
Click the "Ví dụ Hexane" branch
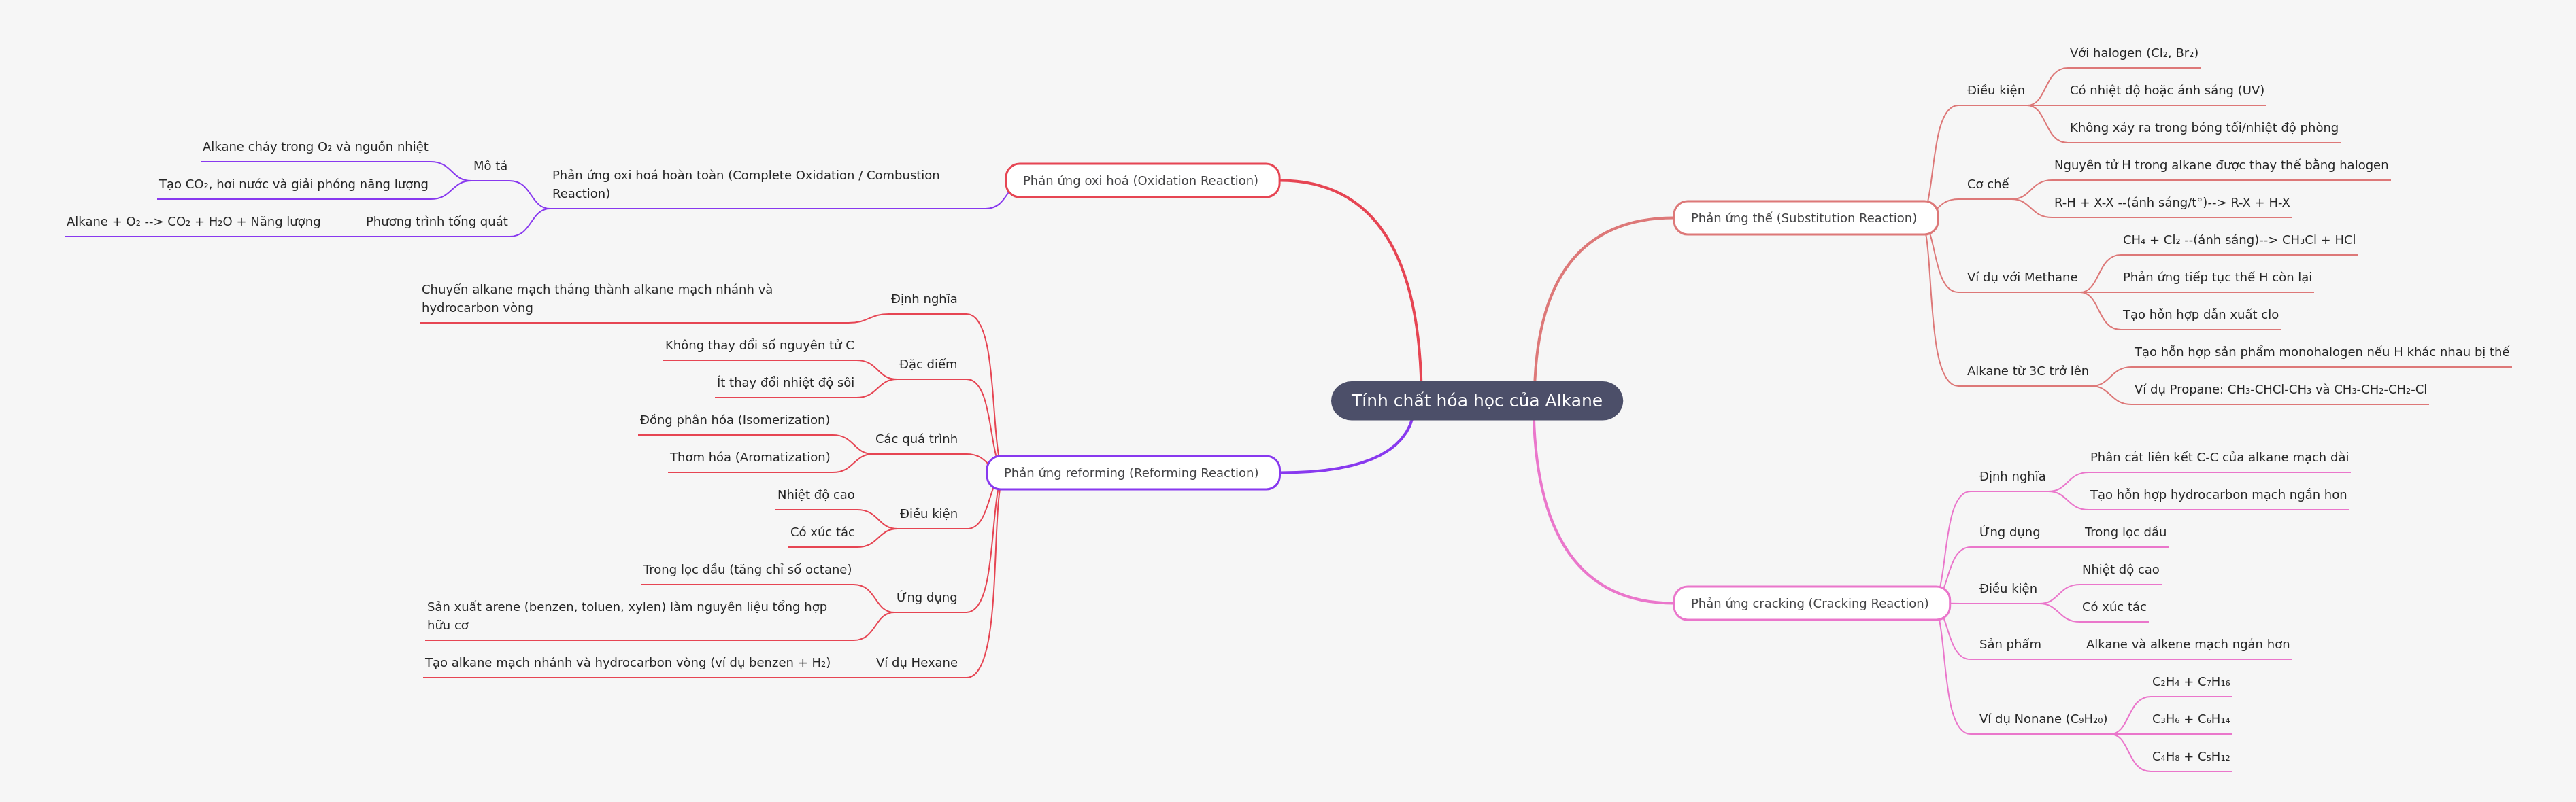[x=917, y=662]
